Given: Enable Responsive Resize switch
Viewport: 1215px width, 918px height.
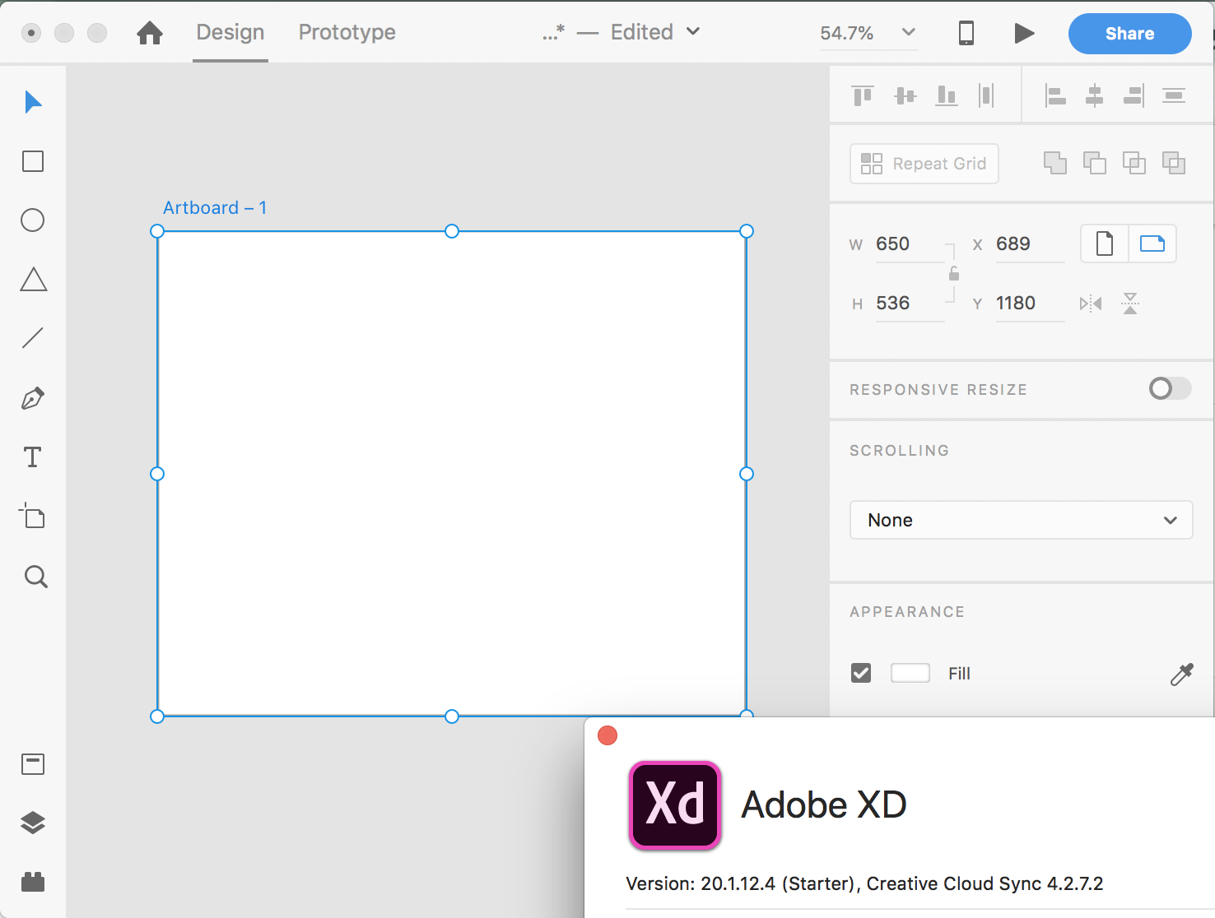Looking at the screenshot, I should coord(1170,388).
